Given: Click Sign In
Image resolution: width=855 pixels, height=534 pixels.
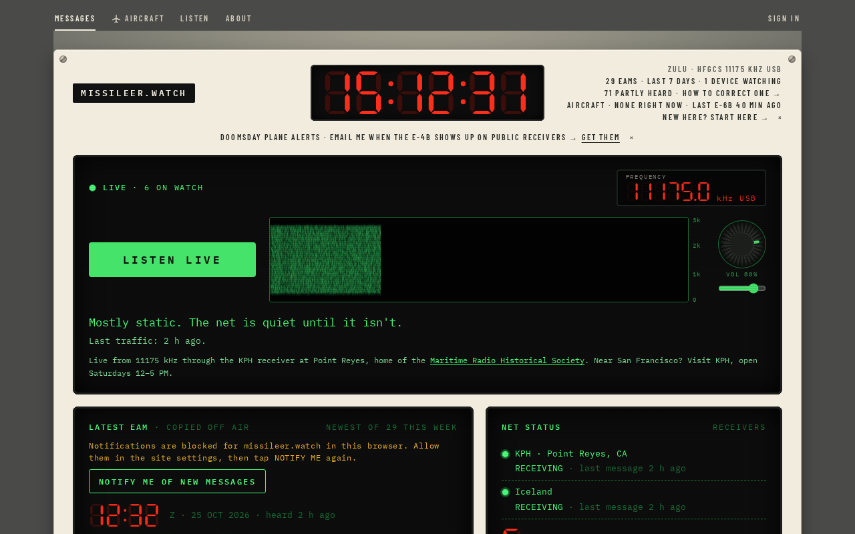Looking at the screenshot, I should coord(784,19).
